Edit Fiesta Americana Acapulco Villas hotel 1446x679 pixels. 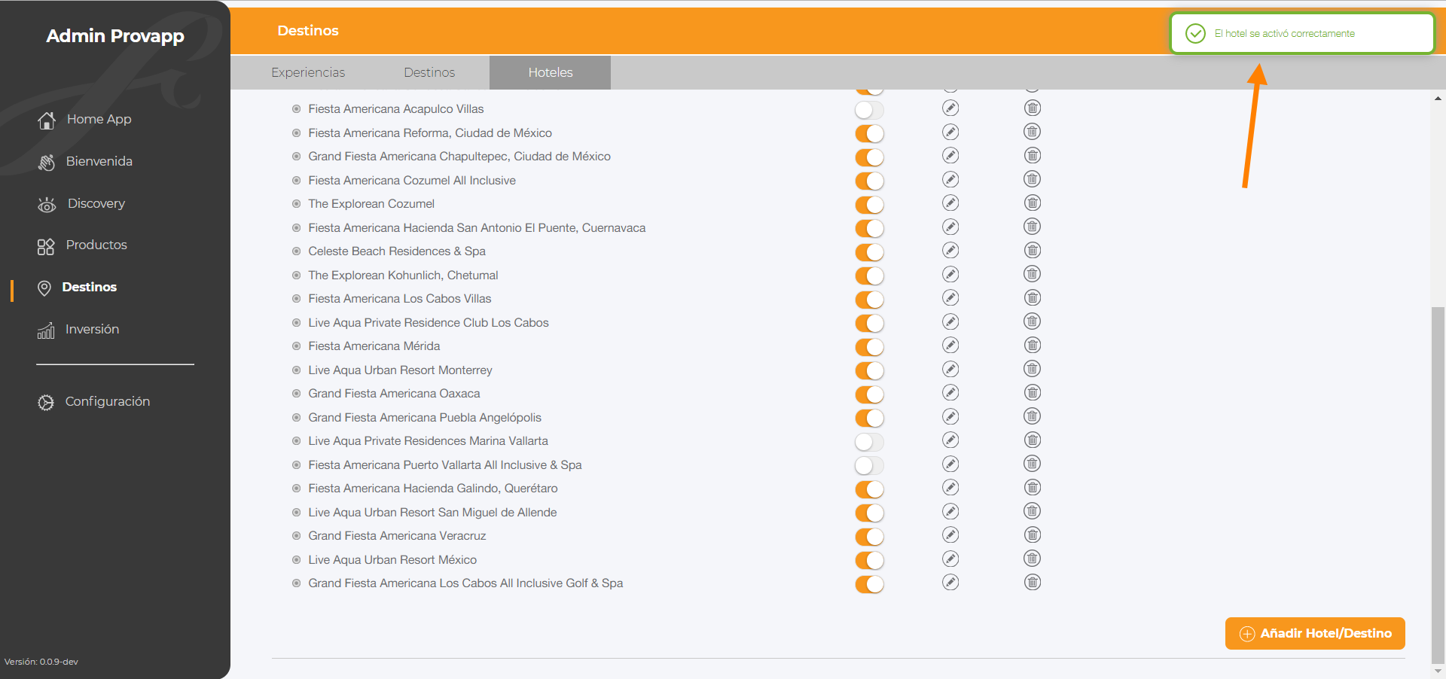pos(950,108)
